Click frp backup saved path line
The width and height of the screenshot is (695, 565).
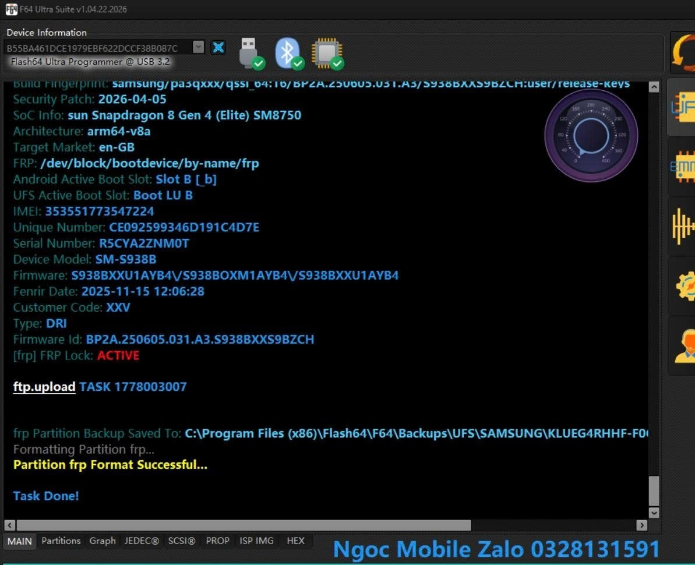coord(331,433)
